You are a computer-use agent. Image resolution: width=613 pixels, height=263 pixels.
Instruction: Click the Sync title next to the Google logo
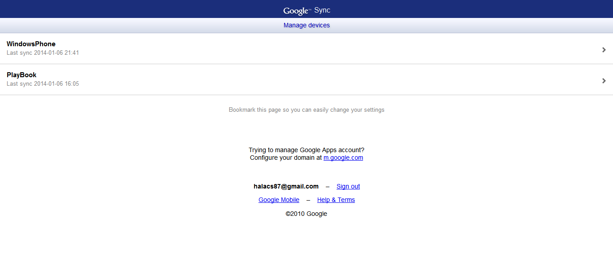[322, 10]
